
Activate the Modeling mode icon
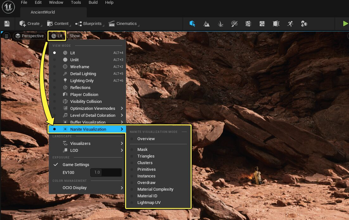(x=262, y=24)
